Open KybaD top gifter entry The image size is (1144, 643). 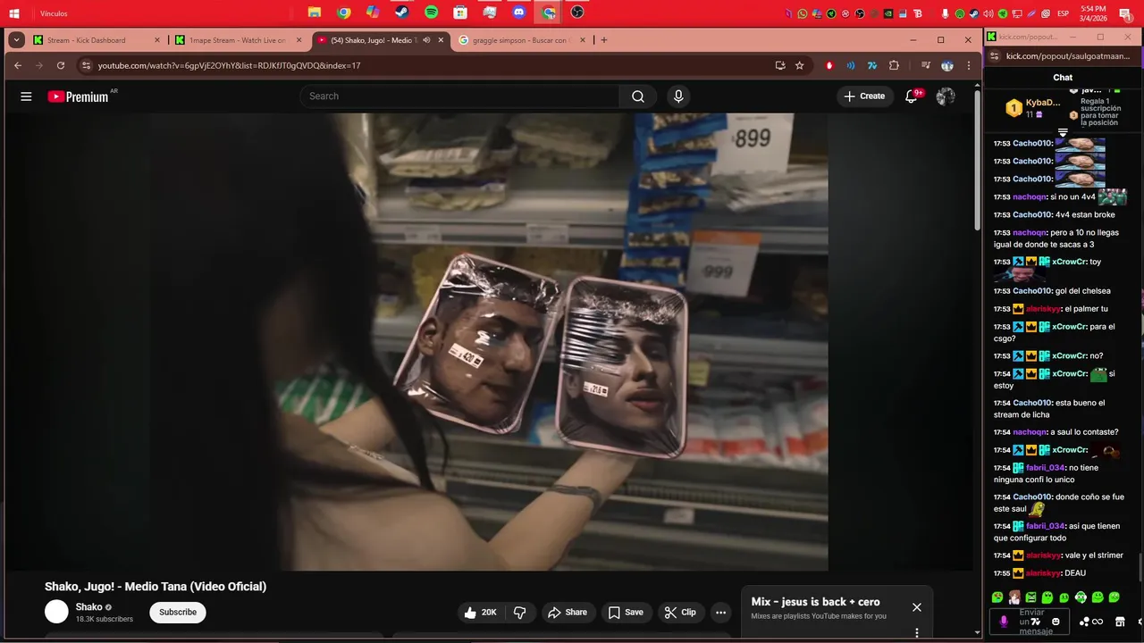pos(1032,108)
